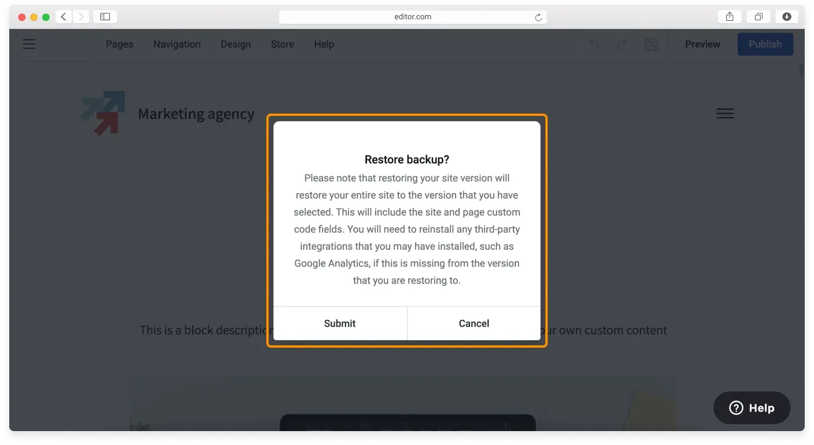
Task: Click the Marketing agency site title
Action: coord(196,114)
